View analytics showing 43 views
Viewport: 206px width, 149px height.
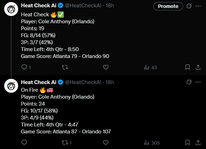(151, 67)
